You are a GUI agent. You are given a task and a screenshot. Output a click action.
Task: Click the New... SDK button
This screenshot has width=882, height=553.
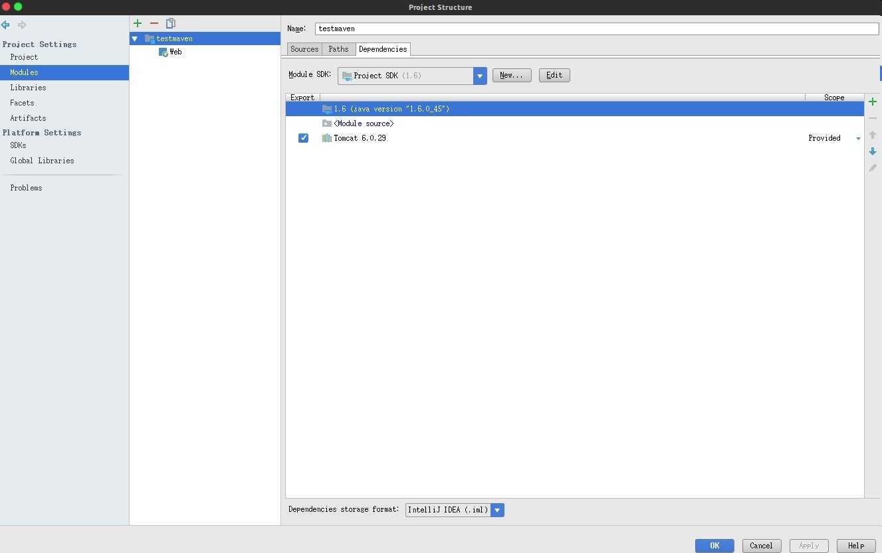tap(512, 76)
